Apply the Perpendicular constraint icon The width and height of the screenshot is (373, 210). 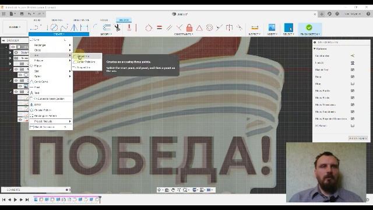click(180, 27)
